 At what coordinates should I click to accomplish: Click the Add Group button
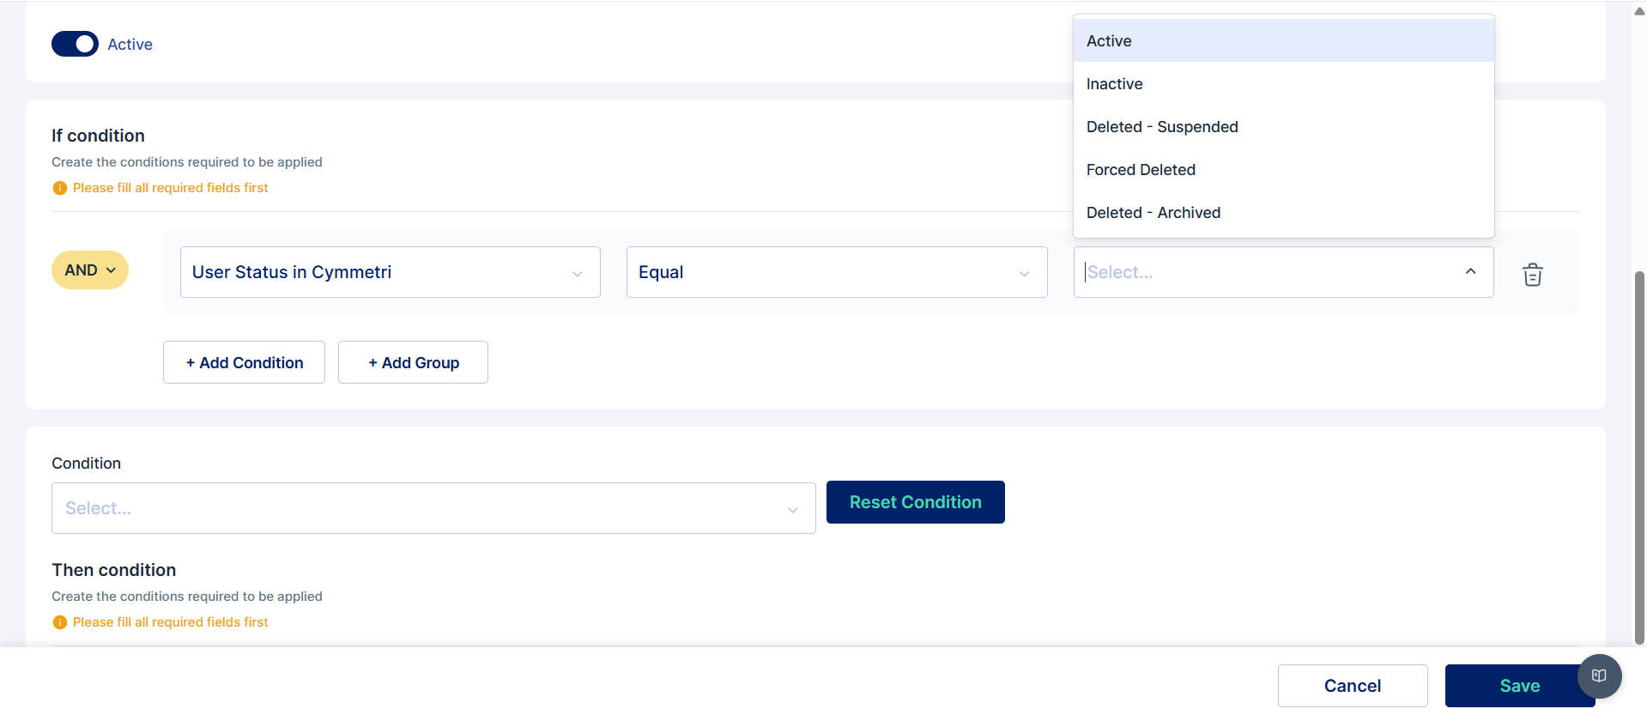tap(413, 362)
